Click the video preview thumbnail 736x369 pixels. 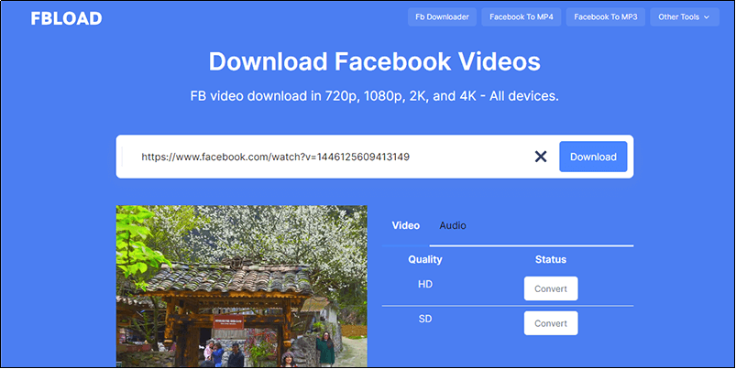point(241,287)
